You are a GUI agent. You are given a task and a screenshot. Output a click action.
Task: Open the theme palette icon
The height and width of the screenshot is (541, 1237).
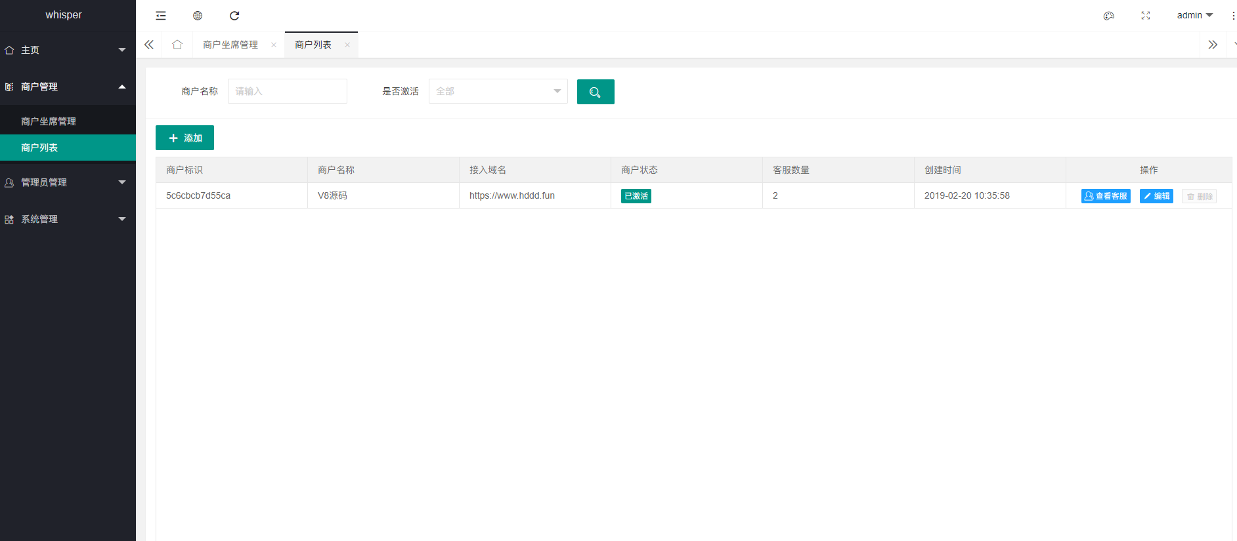click(x=1109, y=16)
